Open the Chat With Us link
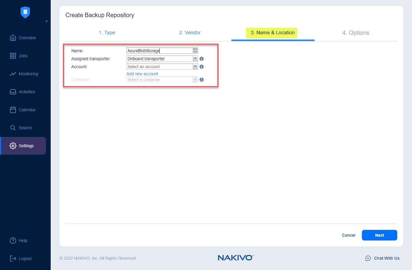The width and height of the screenshot is (412, 270). click(387, 258)
